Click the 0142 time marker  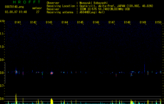(33, 22)
